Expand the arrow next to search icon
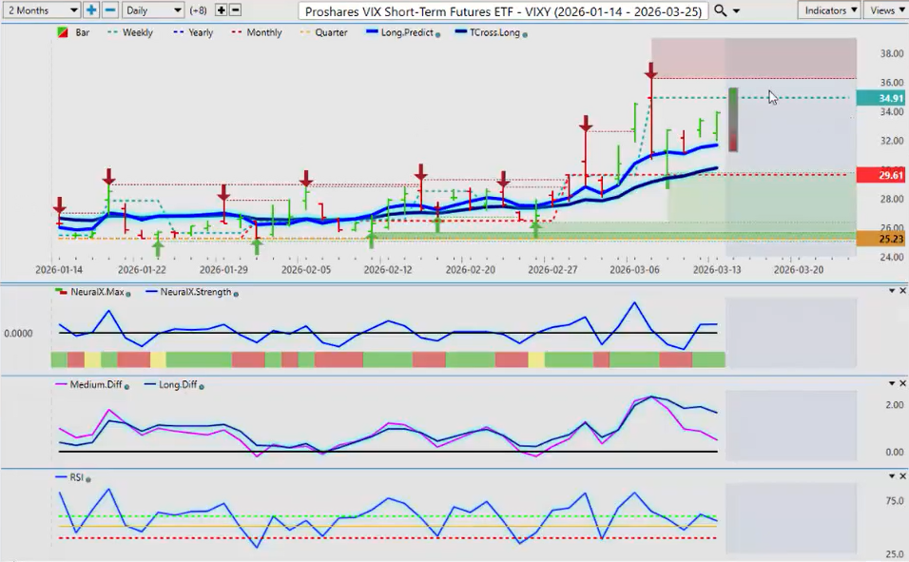 pyautogui.click(x=737, y=10)
